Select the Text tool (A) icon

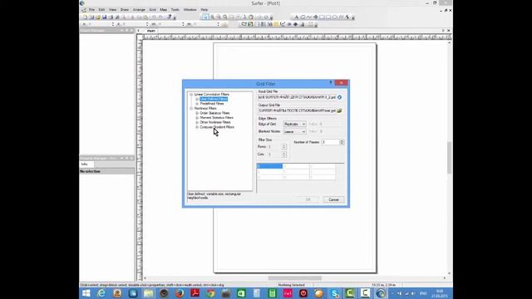coord(296,17)
